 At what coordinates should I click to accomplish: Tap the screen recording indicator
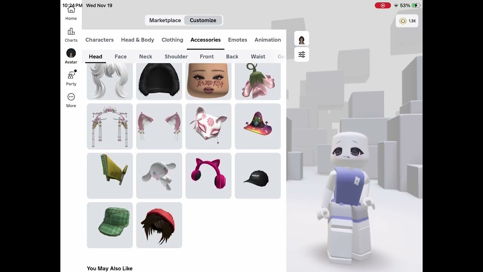pos(383,6)
